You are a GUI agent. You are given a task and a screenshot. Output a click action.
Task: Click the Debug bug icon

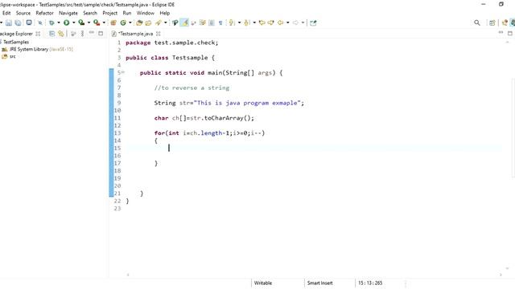[51, 22]
